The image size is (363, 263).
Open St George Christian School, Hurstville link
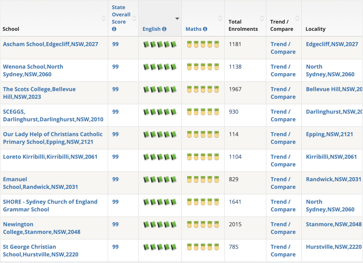(x=41, y=251)
